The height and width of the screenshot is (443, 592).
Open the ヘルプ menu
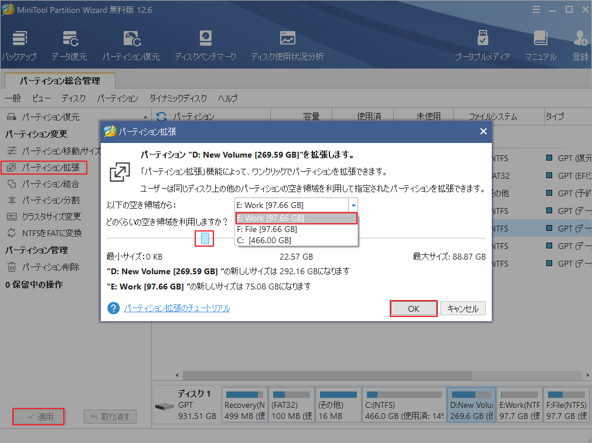point(227,98)
